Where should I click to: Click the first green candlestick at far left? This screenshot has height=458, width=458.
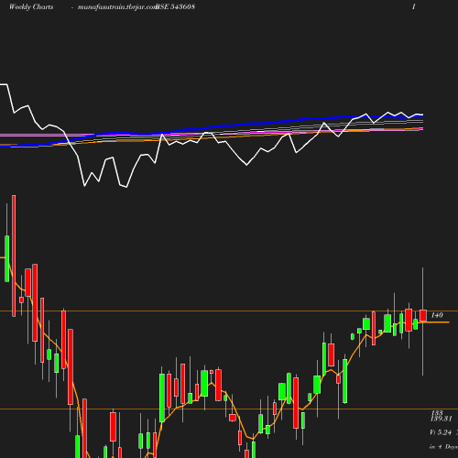[6, 258]
